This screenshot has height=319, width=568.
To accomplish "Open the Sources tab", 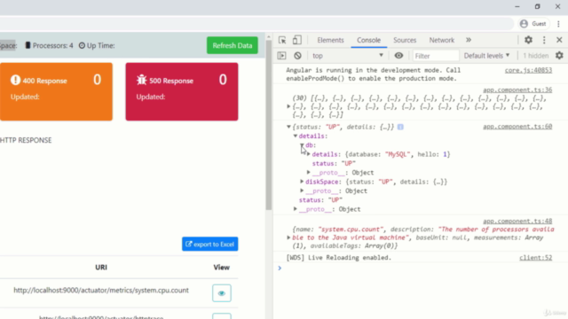I will [405, 40].
